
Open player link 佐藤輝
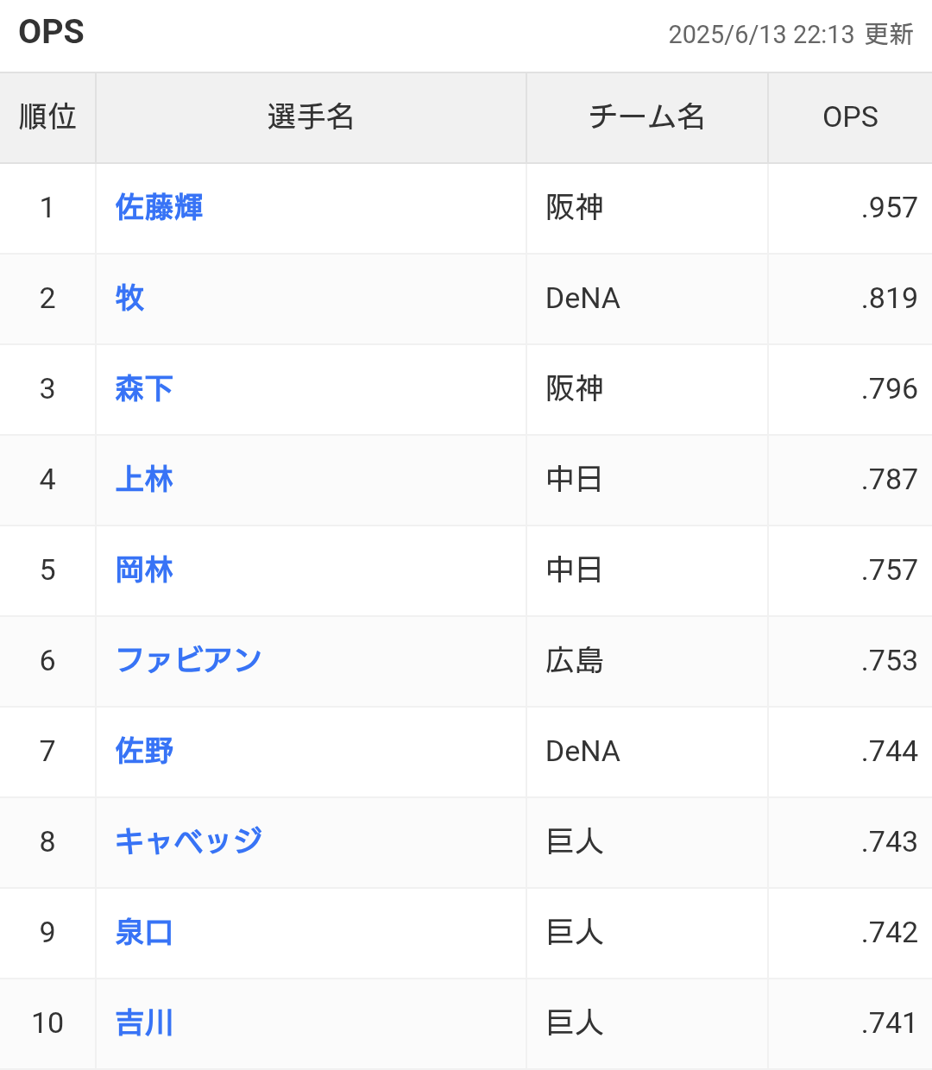point(159,208)
